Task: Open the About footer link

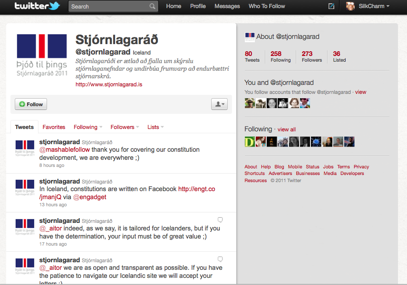Action: (x=251, y=167)
